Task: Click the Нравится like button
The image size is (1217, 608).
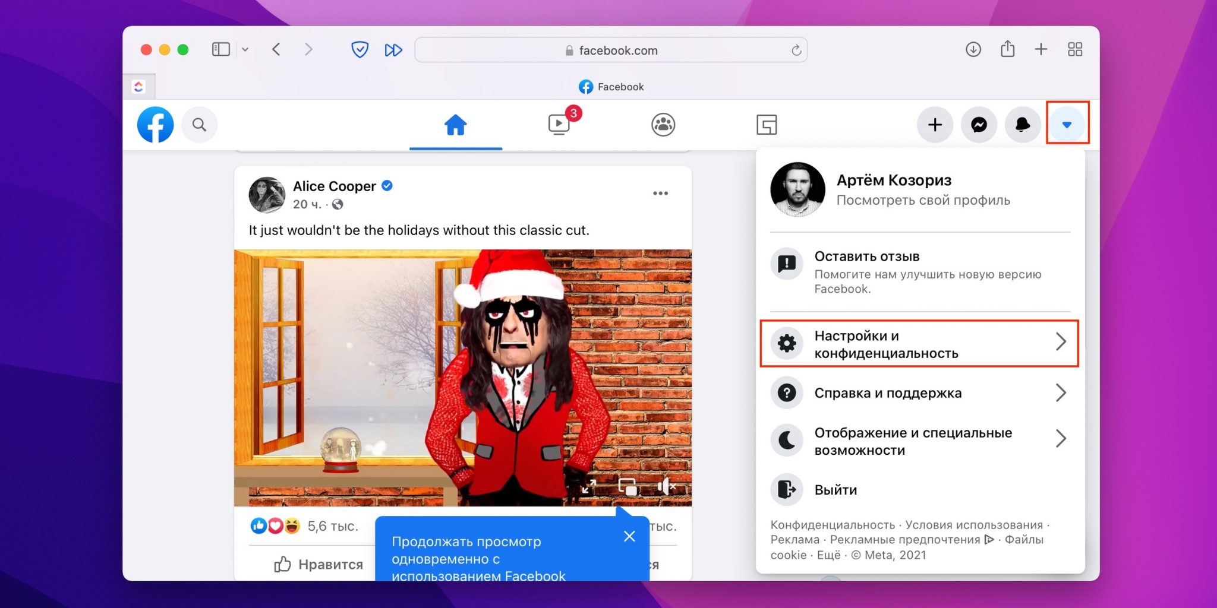Action: [x=318, y=564]
